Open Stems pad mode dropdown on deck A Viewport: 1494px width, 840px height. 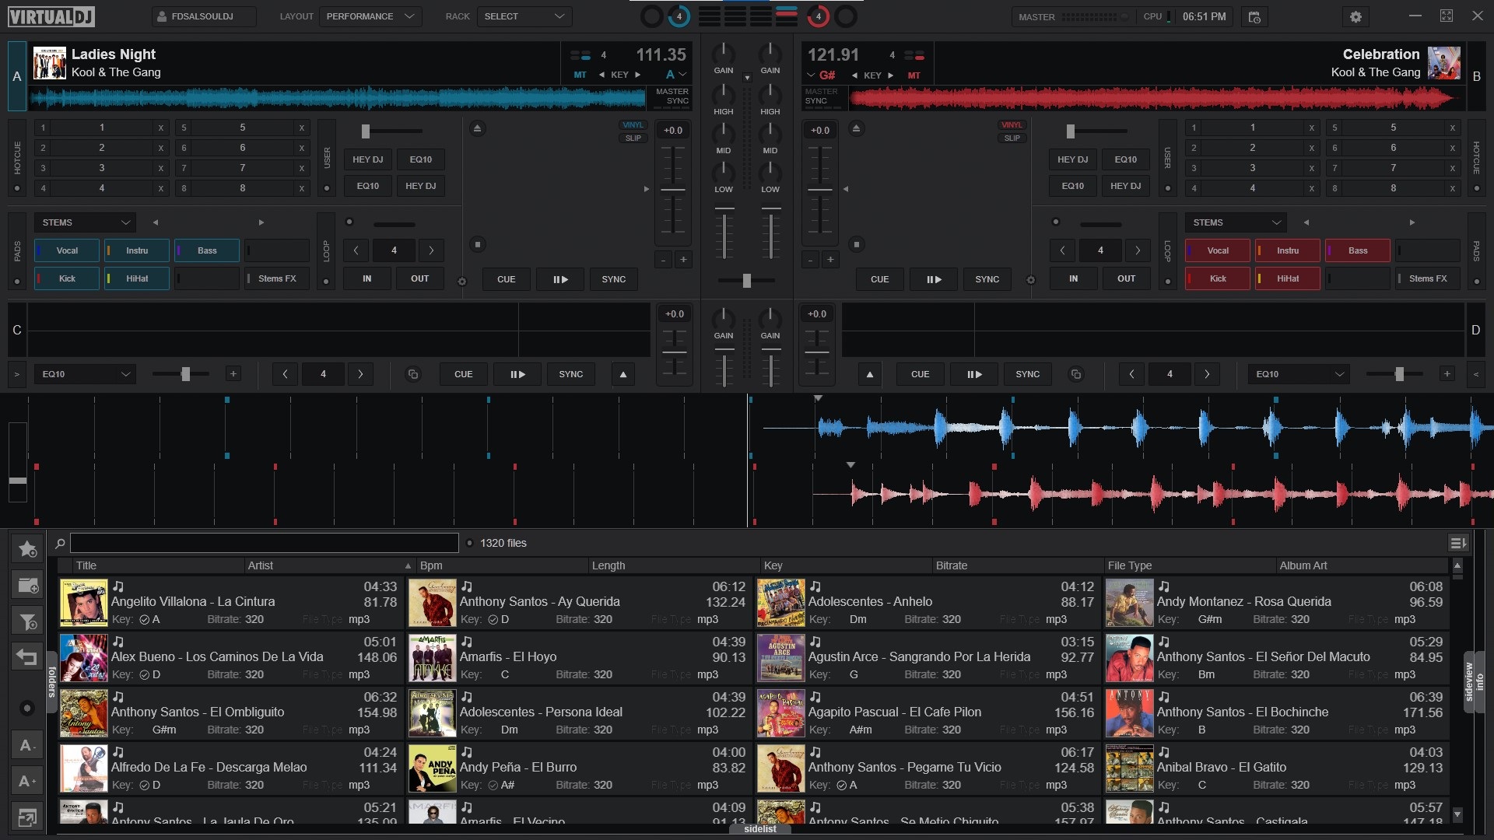pyautogui.click(x=85, y=222)
